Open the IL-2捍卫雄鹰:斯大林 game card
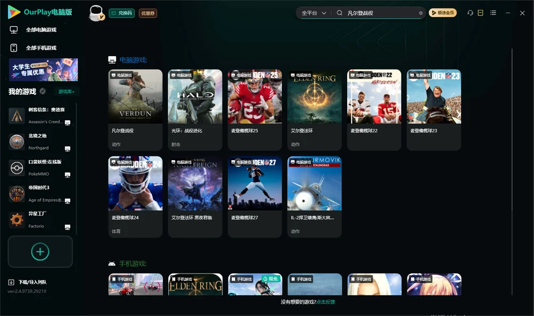Viewport: 534px width, 316px height. click(x=315, y=196)
